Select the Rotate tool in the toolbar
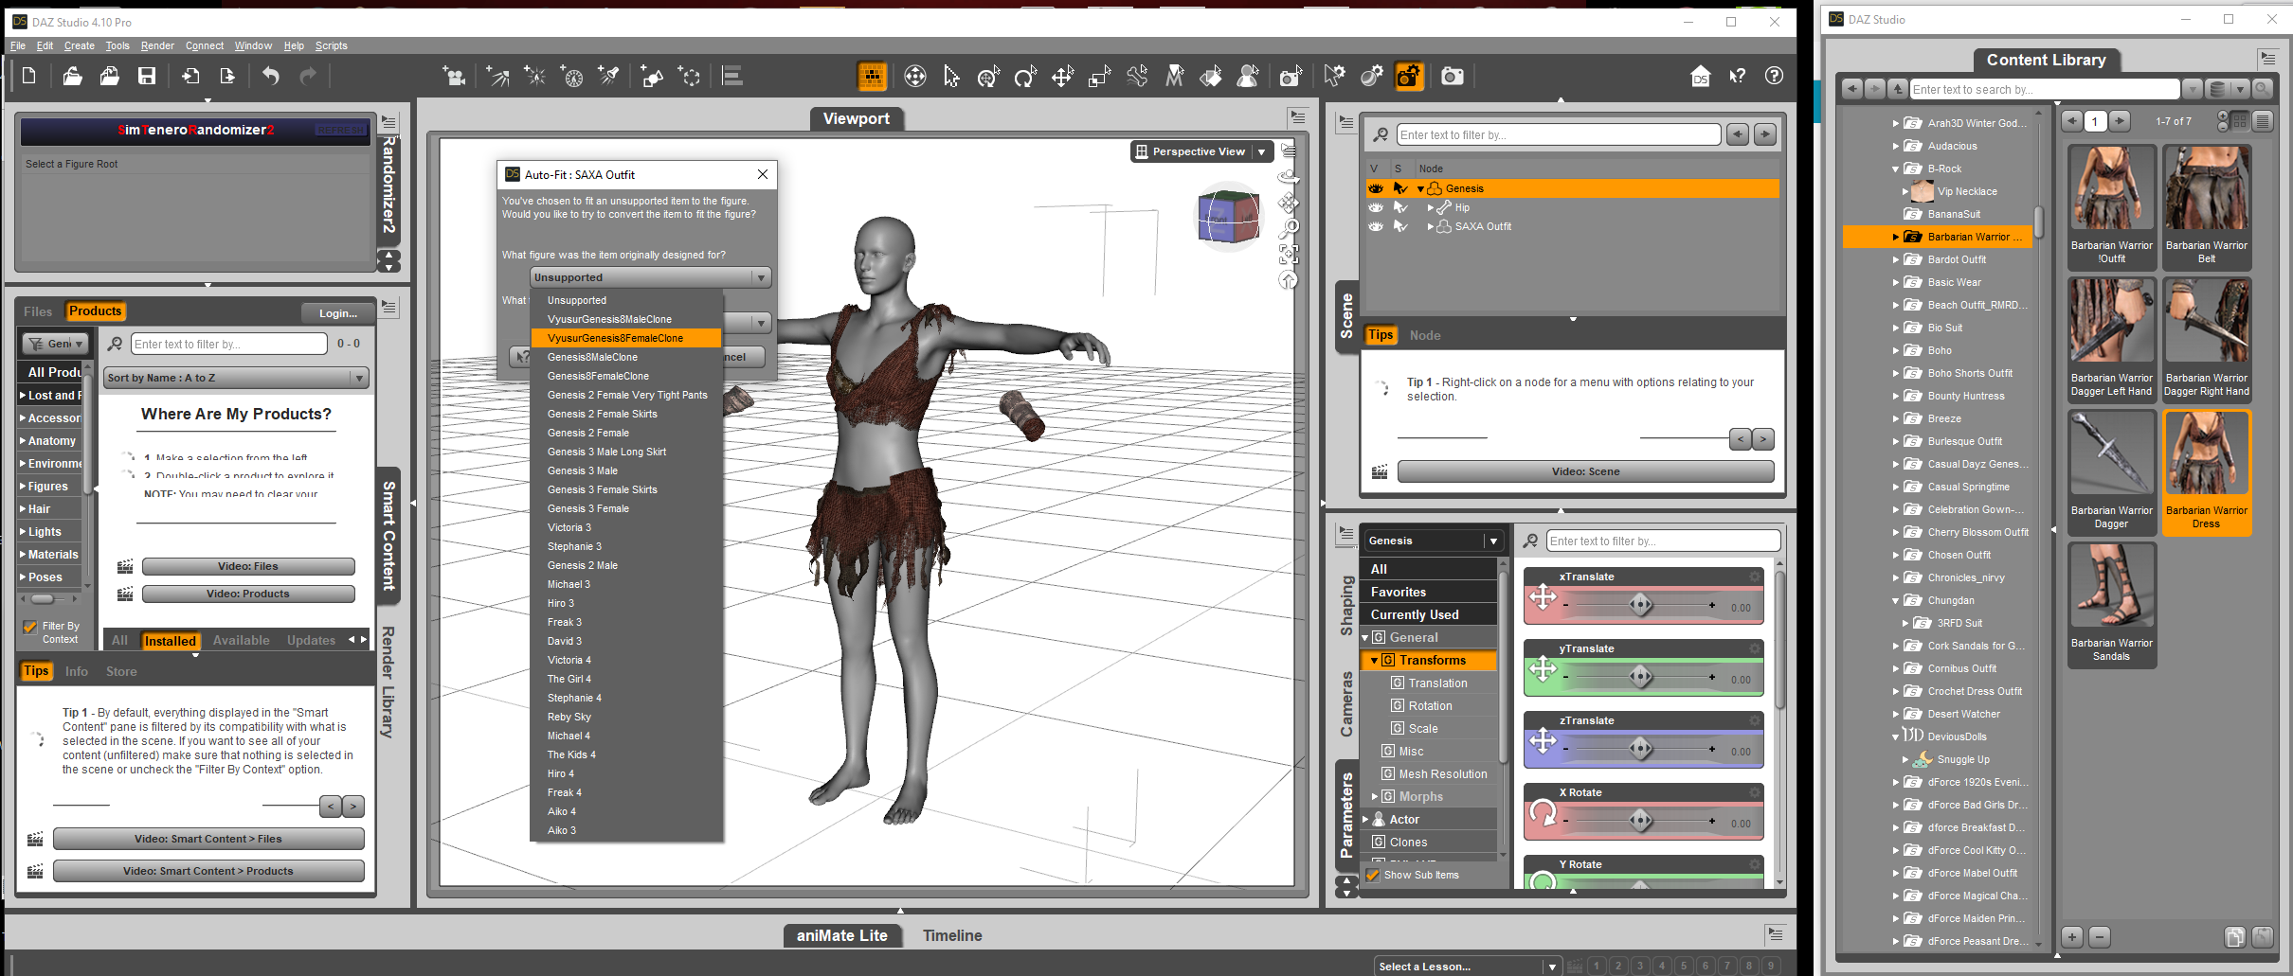Viewport: 2293px width, 976px height. [x=1025, y=78]
